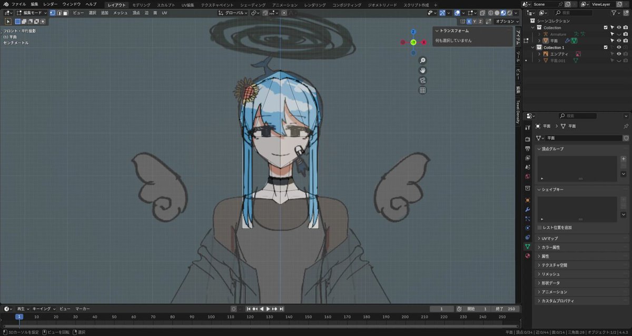The height and width of the screenshot is (336, 632).
Task: Add new vertex group with plus button
Action: click(x=624, y=159)
